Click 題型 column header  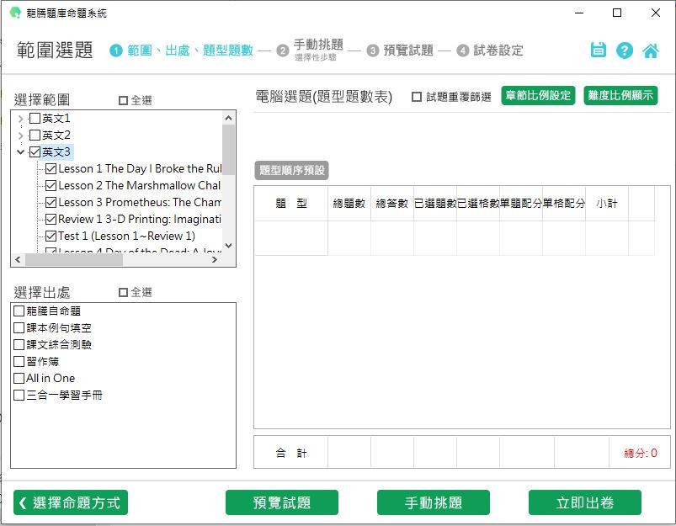click(291, 204)
